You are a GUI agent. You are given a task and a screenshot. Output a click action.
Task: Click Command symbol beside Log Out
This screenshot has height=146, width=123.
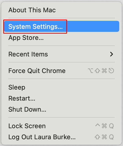pyautogui.click(x=104, y=137)
